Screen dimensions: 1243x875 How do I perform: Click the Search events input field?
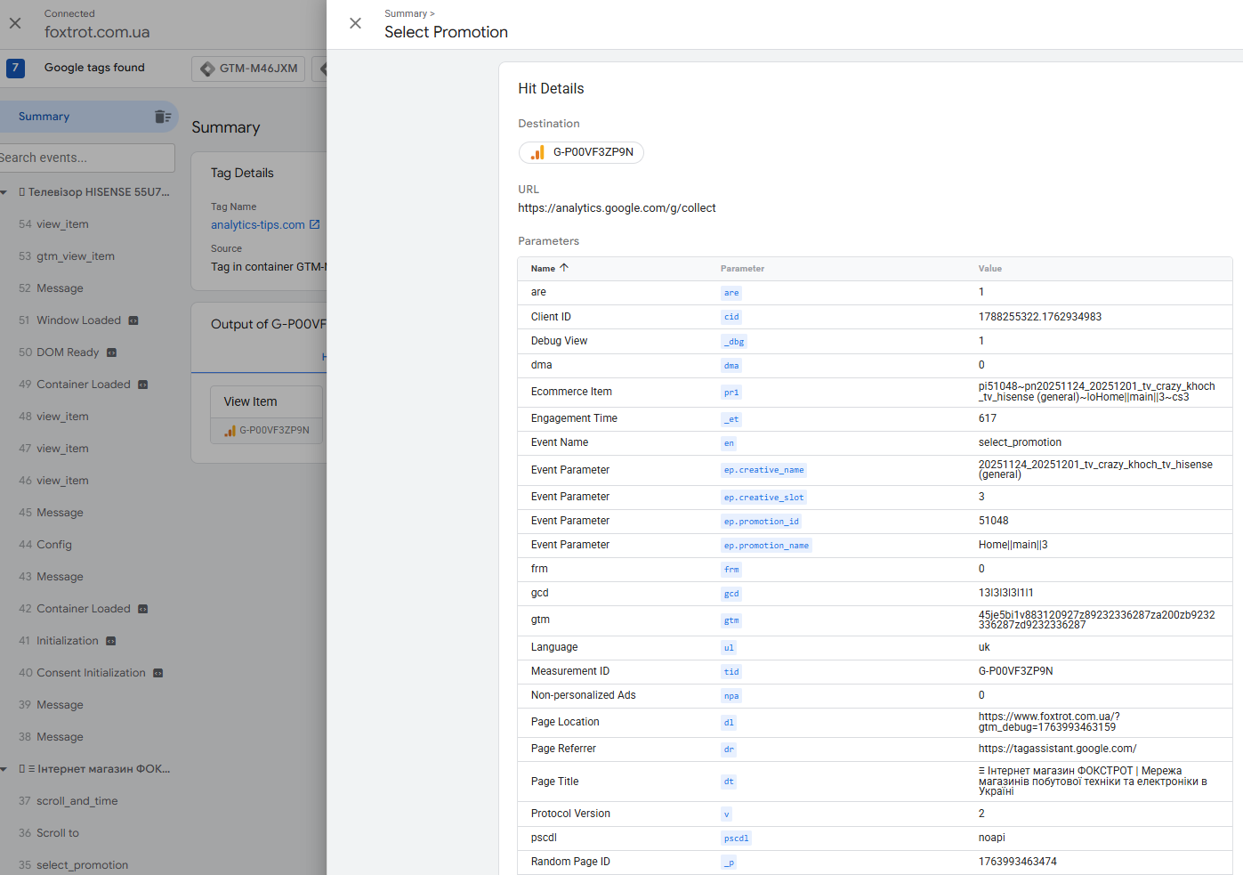tap(86, 158)
